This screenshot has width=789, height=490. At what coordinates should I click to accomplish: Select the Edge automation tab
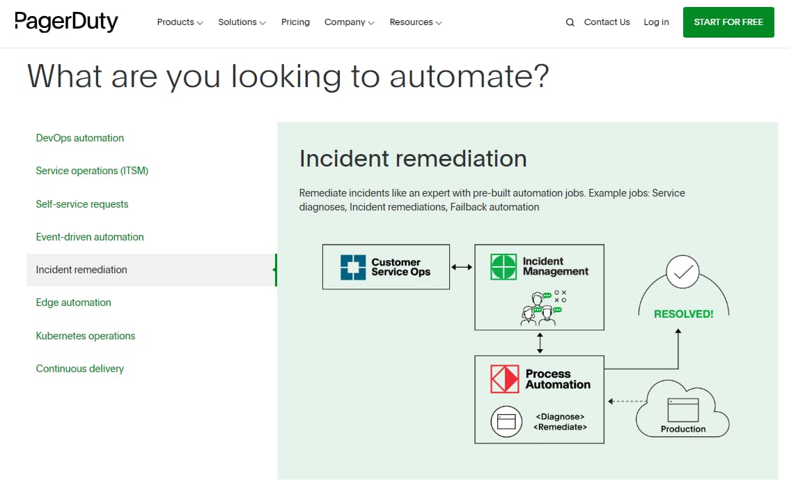click(73, 303)
